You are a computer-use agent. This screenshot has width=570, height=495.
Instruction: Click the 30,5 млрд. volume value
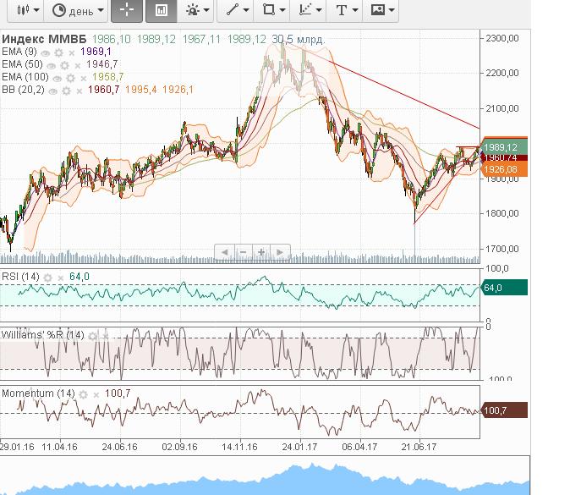point(299,39)
